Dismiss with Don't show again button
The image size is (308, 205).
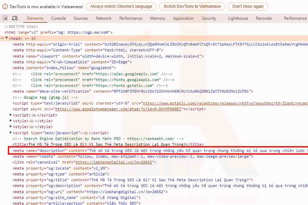pos(248,6)
